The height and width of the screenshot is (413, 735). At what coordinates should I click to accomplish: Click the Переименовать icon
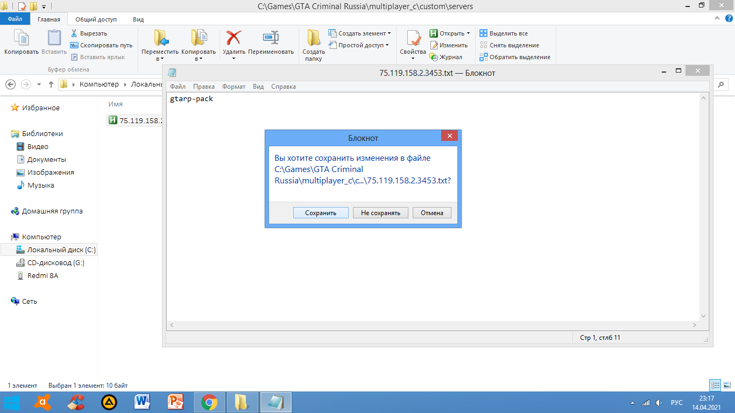(x=271, y=38)
